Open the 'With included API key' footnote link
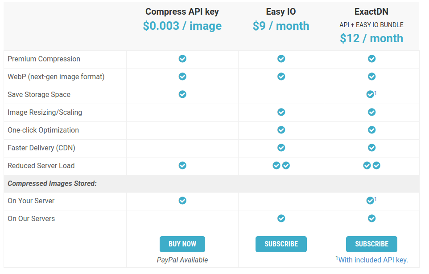Image resolution: width=429 pixels, height=274 pixels. coord(373,260)
